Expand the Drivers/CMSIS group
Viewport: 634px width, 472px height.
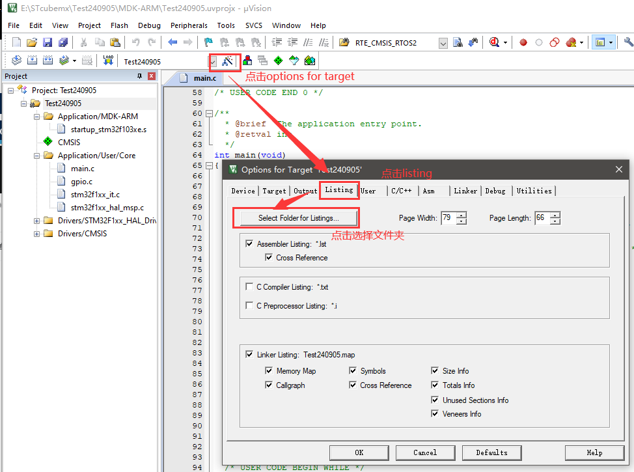coord(36,234)
